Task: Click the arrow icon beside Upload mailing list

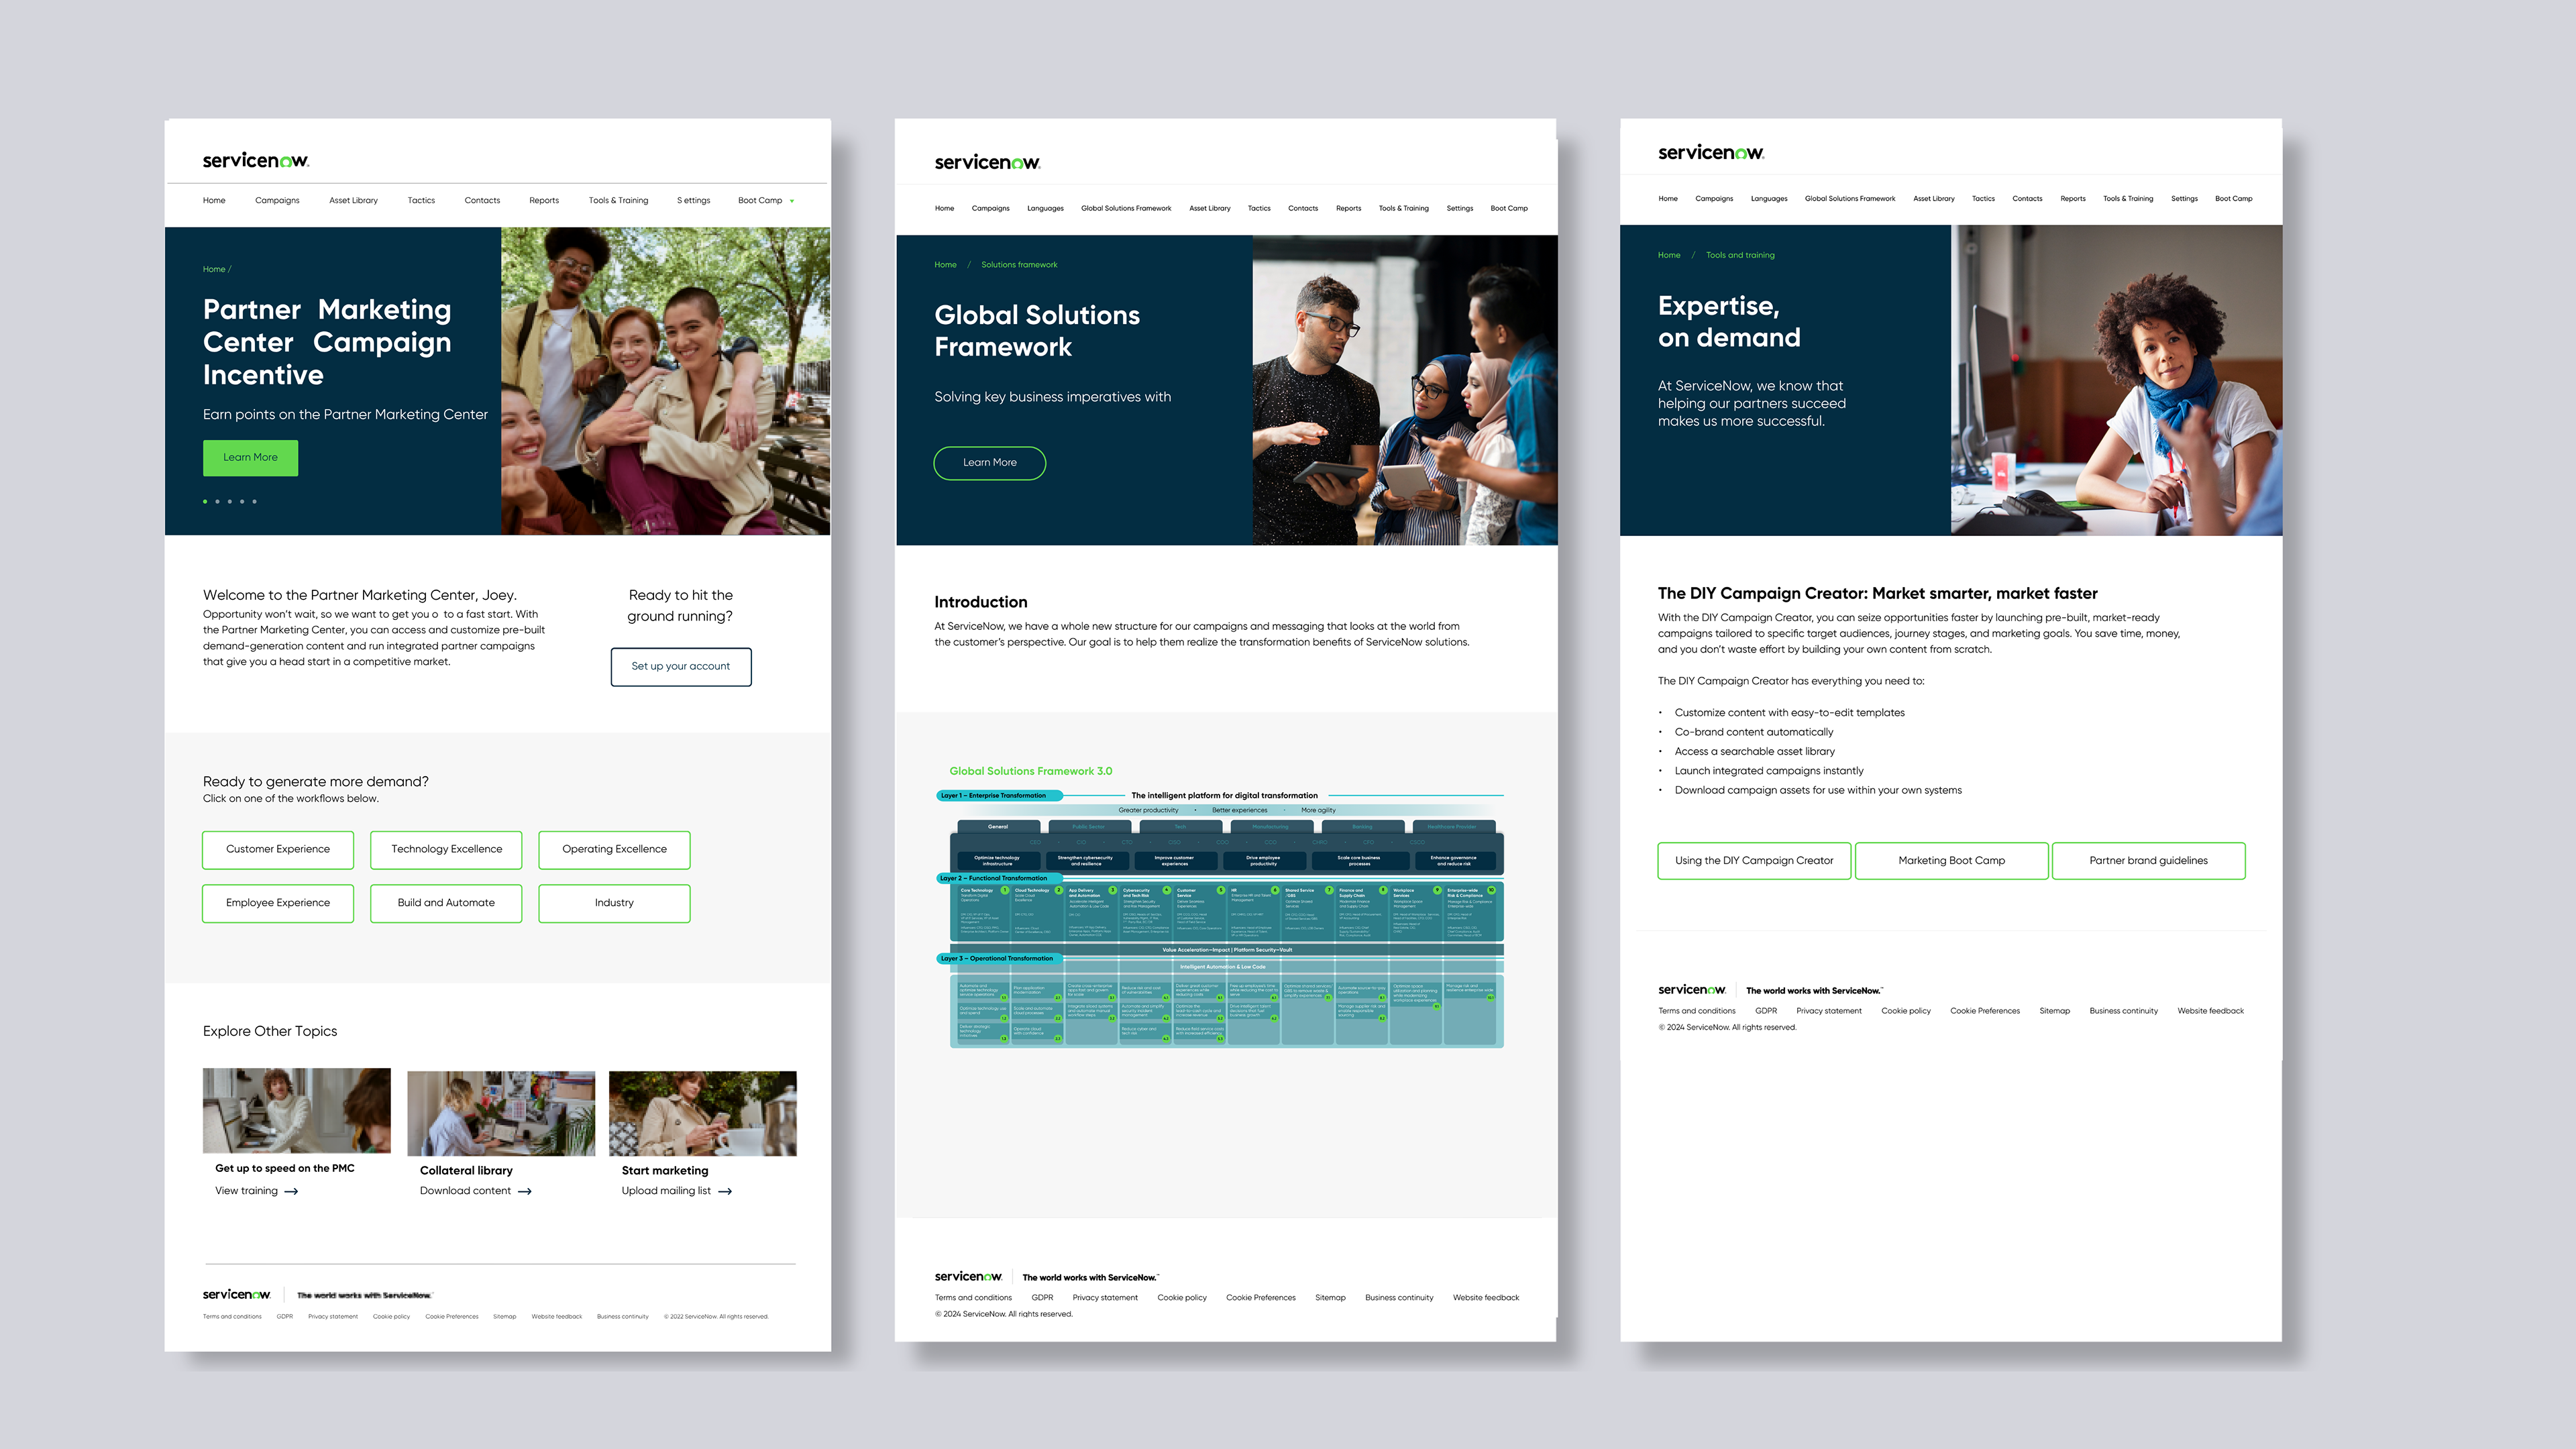Action: [726, 1191]
